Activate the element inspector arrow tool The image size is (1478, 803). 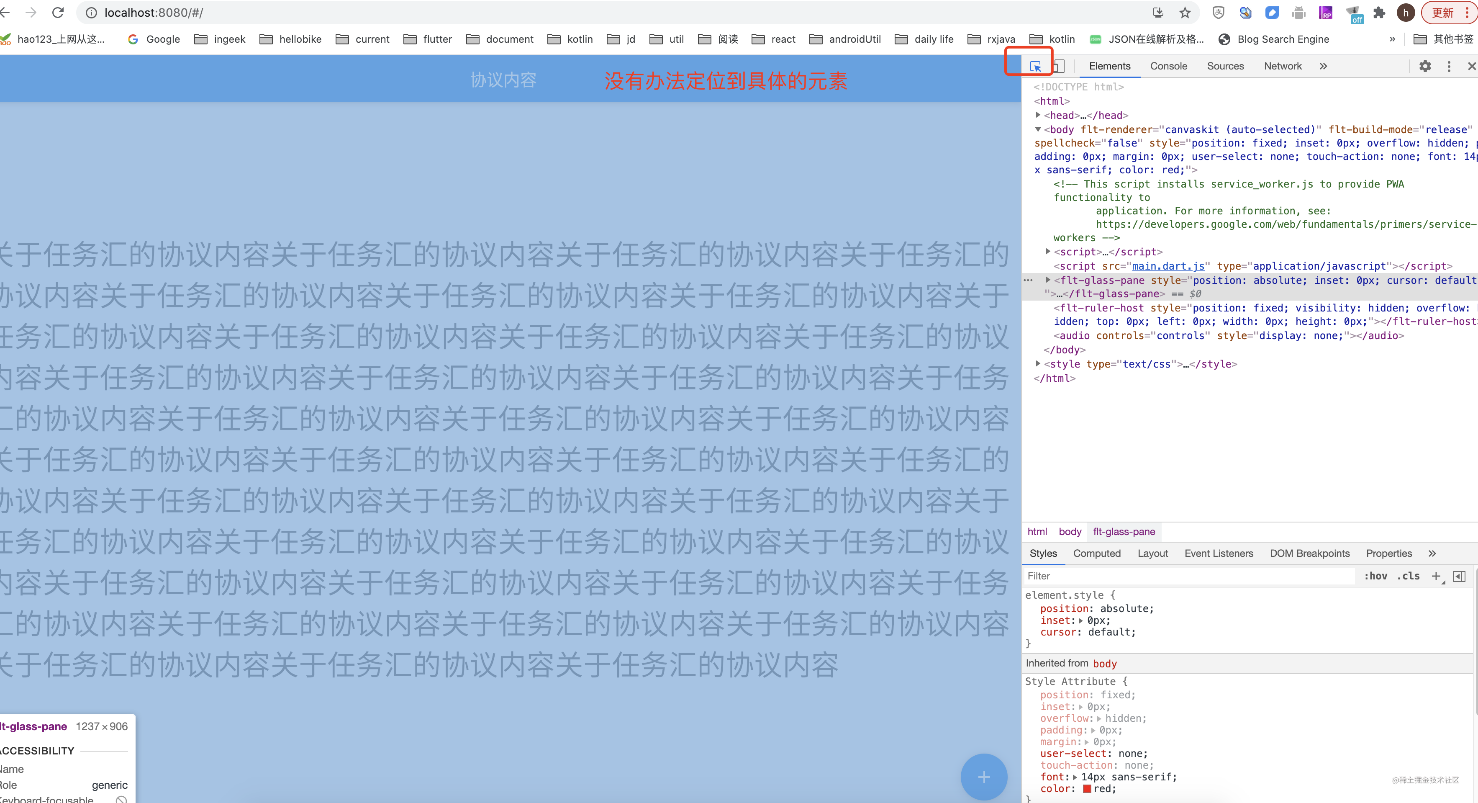1035,67
